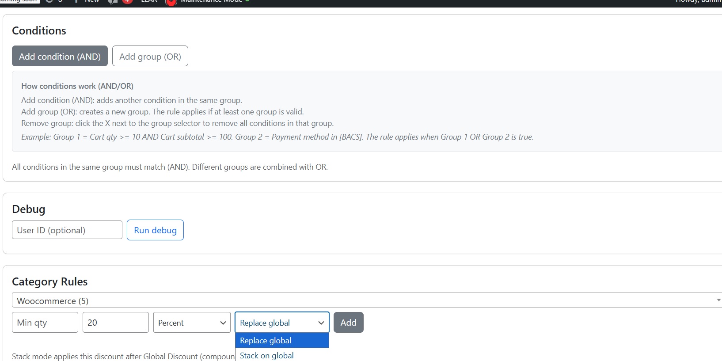Click the 'Remove group: click the X' help line
722x361 pixels.
pos(178,123)
